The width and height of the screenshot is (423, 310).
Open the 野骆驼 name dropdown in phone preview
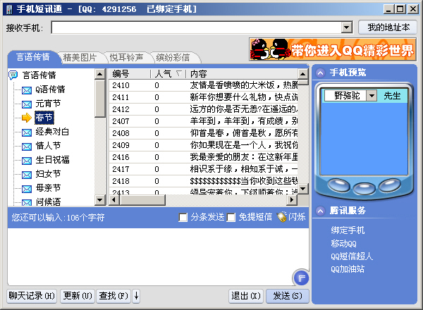(372, 96)
